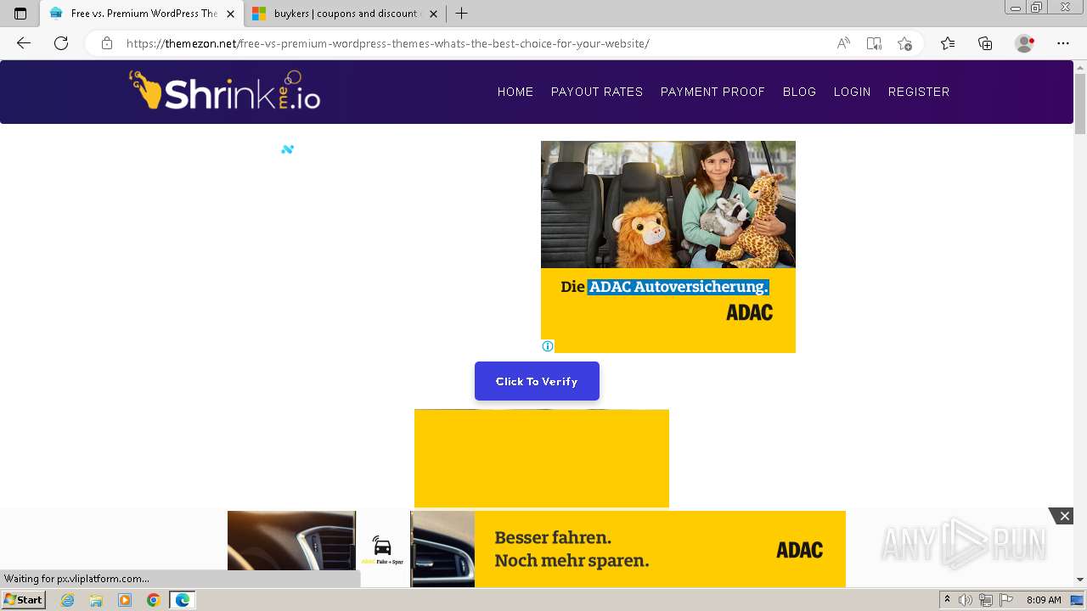The width and height of the screenshot is (1087, 611).
Task: Click ad info icon on ADAC ad
Action: coord(548,346)
